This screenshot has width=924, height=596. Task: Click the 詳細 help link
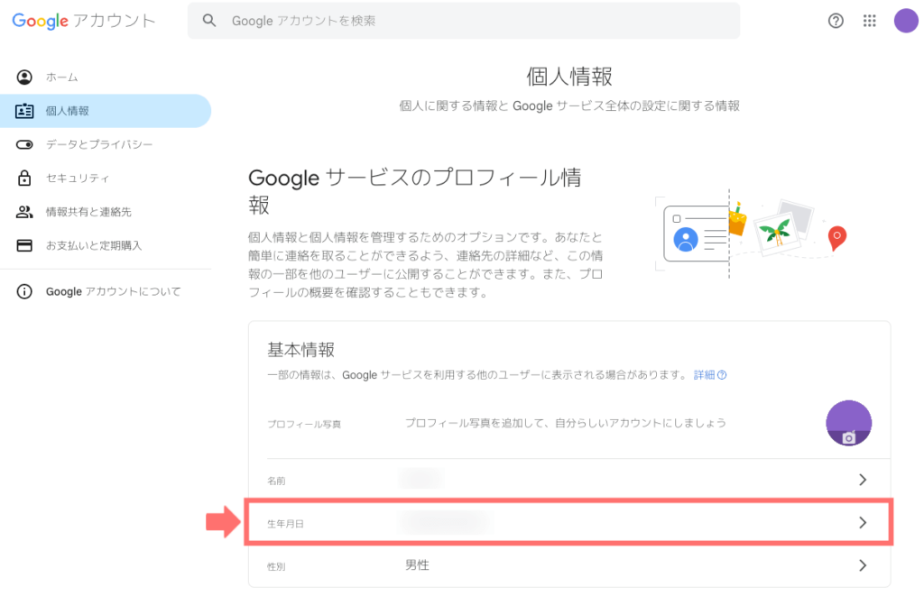coord(709,375)
